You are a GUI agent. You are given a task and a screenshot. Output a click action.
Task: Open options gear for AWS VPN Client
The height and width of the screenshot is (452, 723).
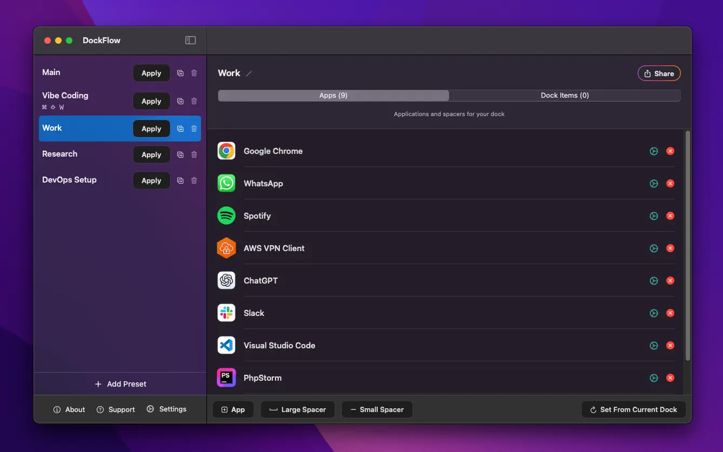tap(654, 248)
